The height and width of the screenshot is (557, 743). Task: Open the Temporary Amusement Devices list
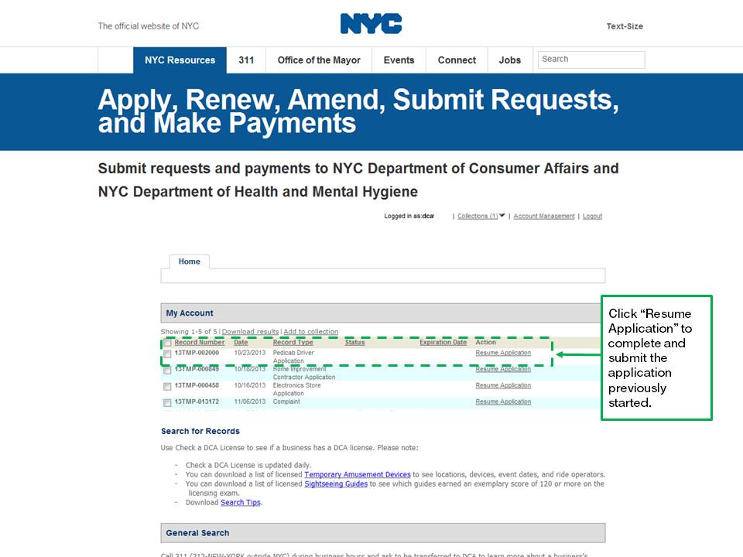pyautogui.click(x=357, y=474)
